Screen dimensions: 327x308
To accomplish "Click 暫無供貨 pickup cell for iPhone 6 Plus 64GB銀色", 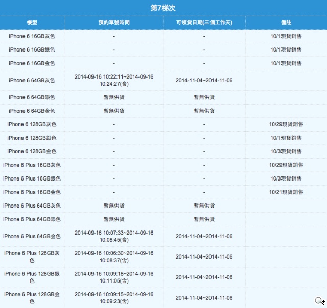I will pyautogui.click(x=204, y=219).
